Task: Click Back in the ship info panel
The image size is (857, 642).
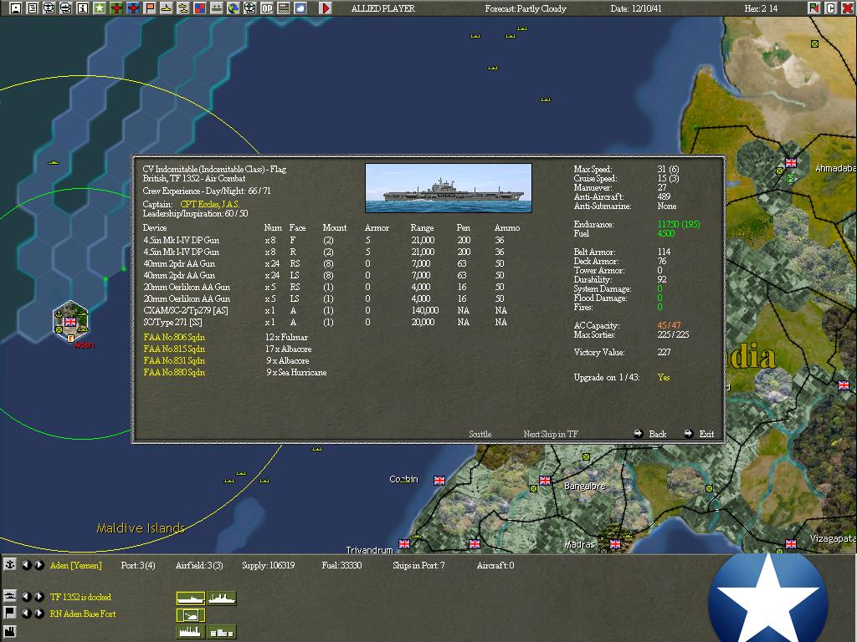Action: click(x=657, y=434)
